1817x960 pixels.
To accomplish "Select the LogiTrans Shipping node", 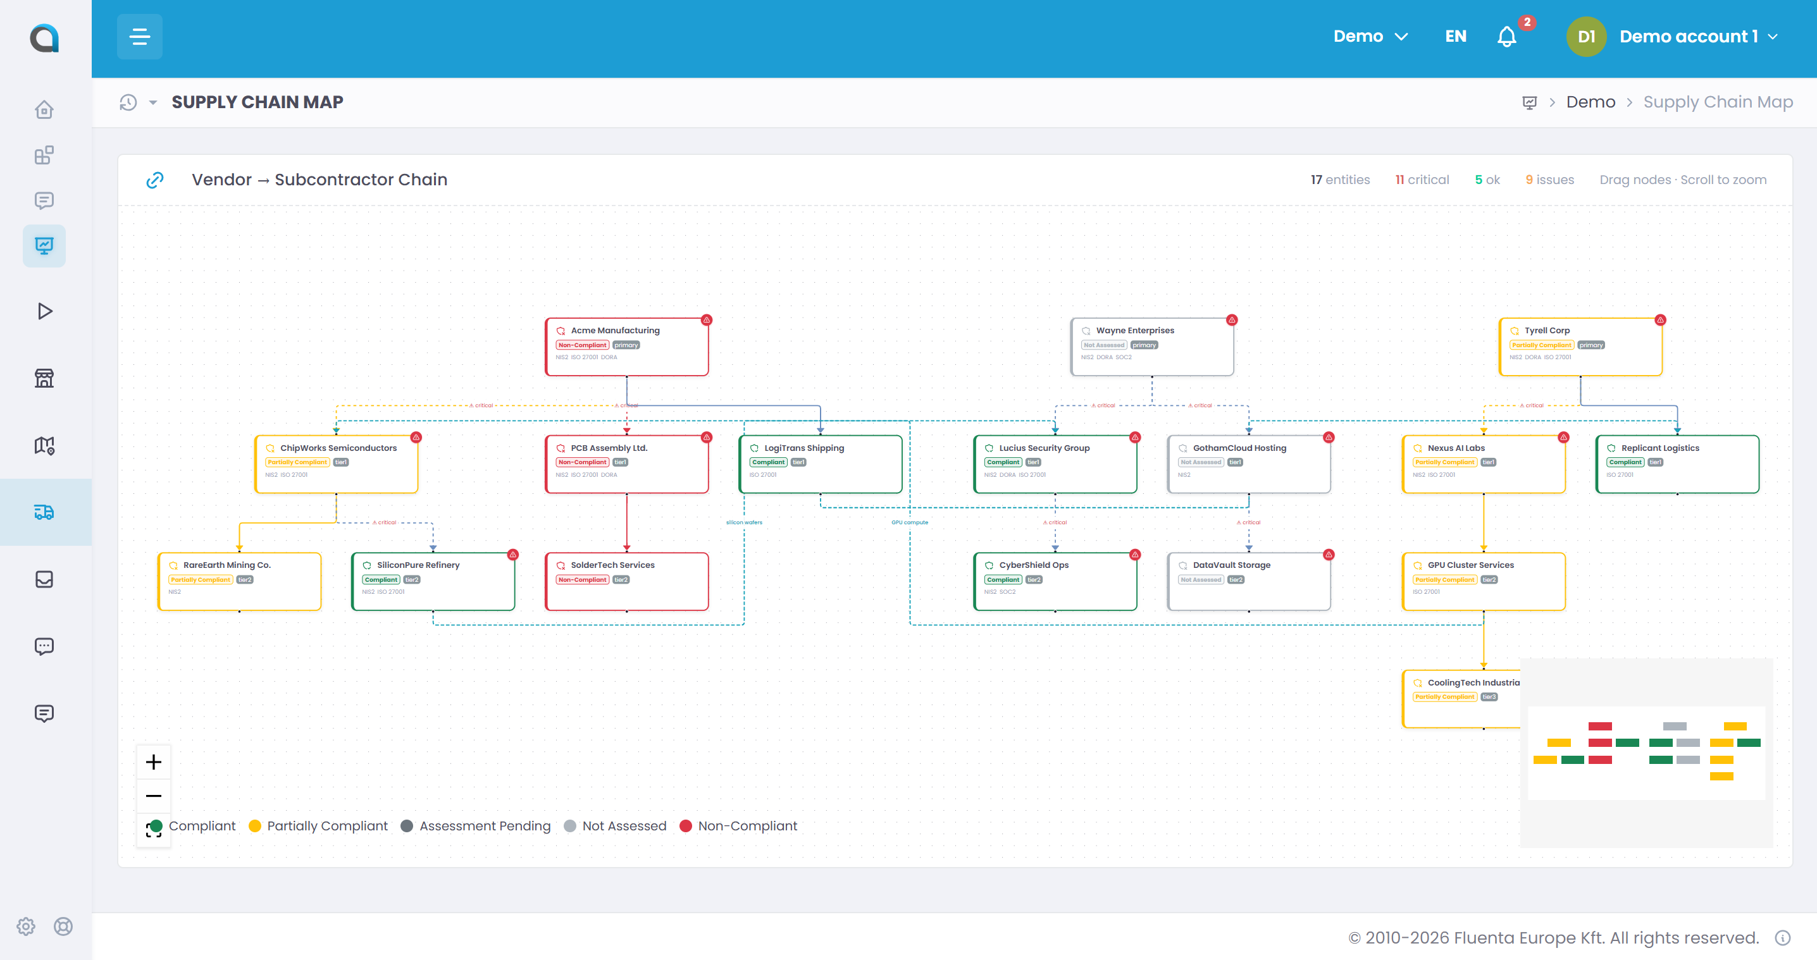I will (821, 464).
